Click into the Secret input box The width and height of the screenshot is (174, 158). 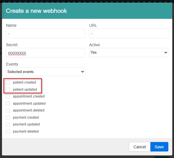coord(45,52)
